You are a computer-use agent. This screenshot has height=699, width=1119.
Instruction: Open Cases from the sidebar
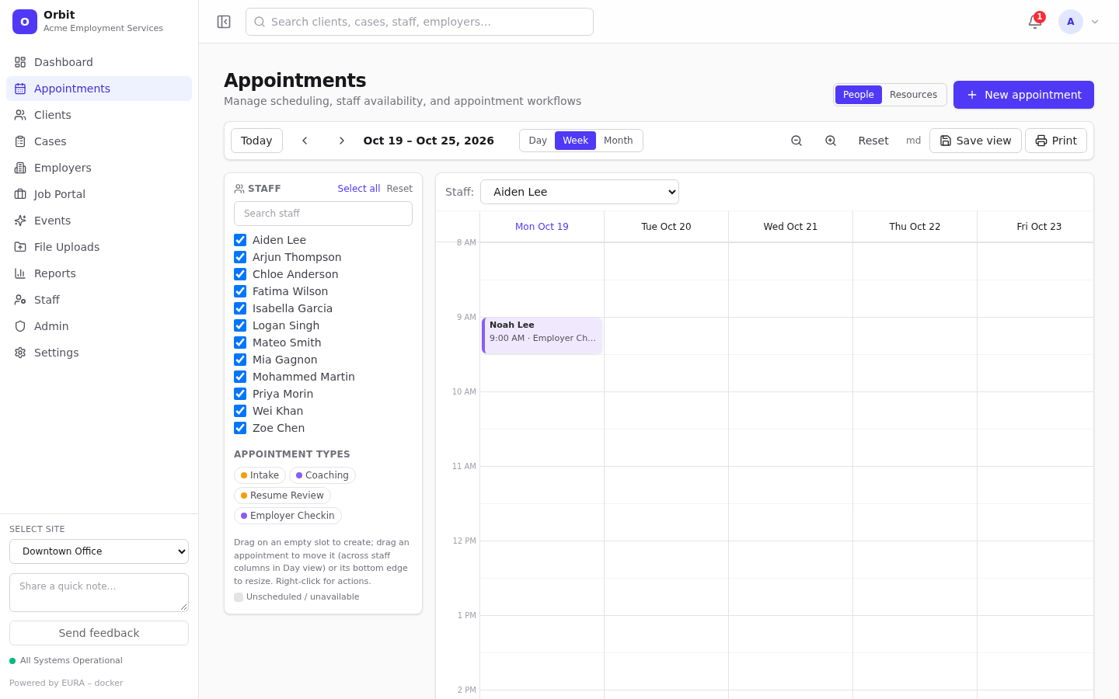(99, 141)
